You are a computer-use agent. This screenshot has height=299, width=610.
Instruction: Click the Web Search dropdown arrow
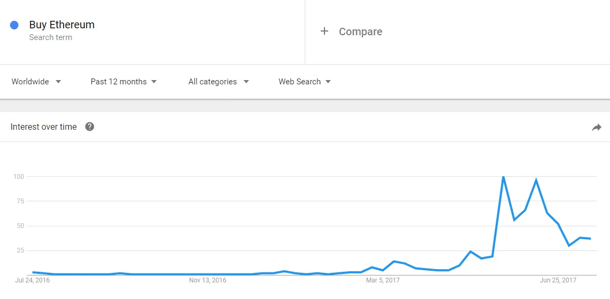[x=328, y=82]
